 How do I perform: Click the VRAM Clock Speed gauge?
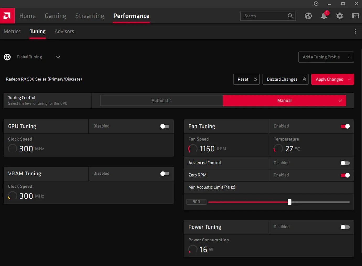(12, 196)
